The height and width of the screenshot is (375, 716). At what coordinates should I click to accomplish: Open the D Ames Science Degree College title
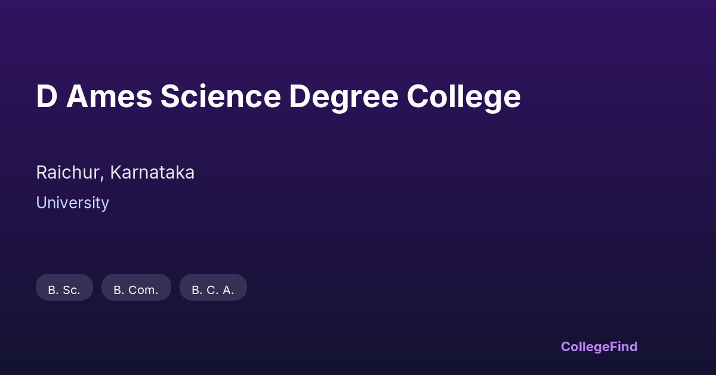click(278, 96)
